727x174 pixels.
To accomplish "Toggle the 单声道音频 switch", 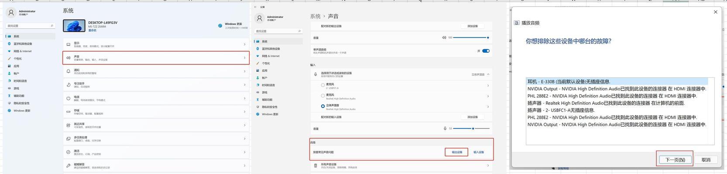I will coord(486,51).
